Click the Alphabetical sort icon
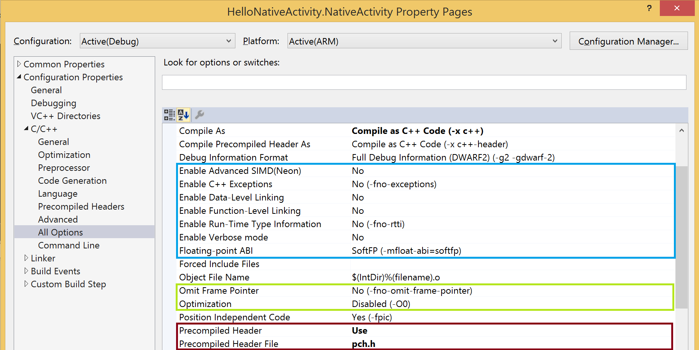This screenshot has height=350, width=699. (183, 115)
